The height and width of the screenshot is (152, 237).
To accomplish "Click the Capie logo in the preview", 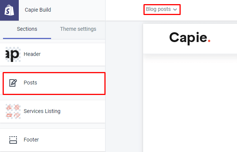I will [x=190, y=38].
